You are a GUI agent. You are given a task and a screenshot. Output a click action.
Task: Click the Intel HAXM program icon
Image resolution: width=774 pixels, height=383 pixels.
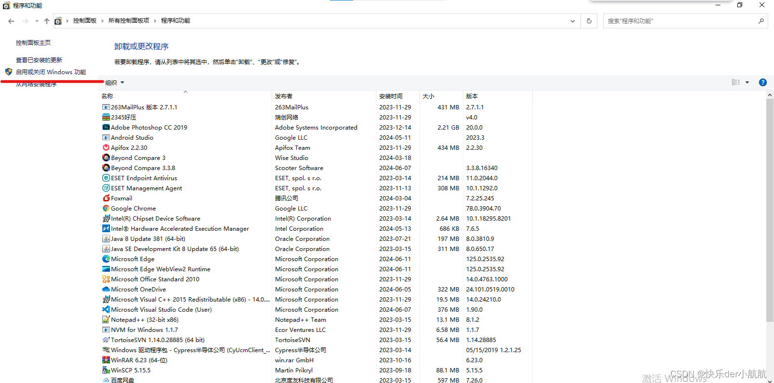(x=106, y=228)
